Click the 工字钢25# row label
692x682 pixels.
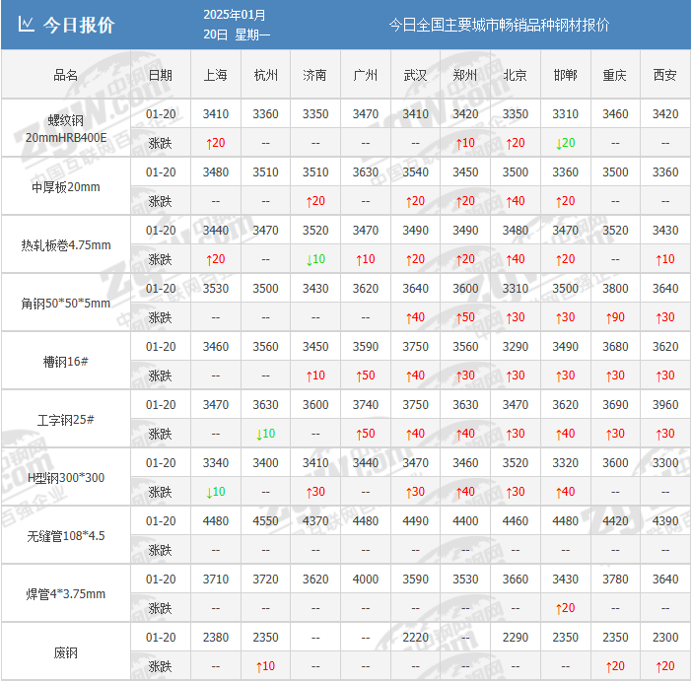click(66, 420)
